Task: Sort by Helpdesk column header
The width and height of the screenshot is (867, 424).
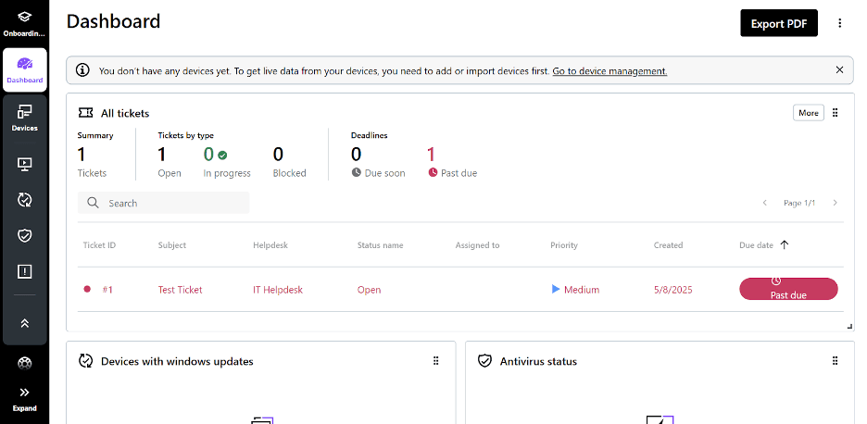Action: [270, 245]
